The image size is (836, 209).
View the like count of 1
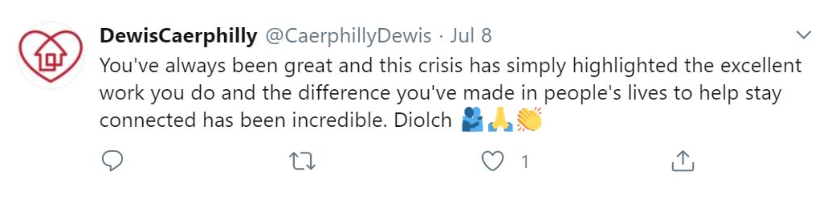tap(525, 162)
